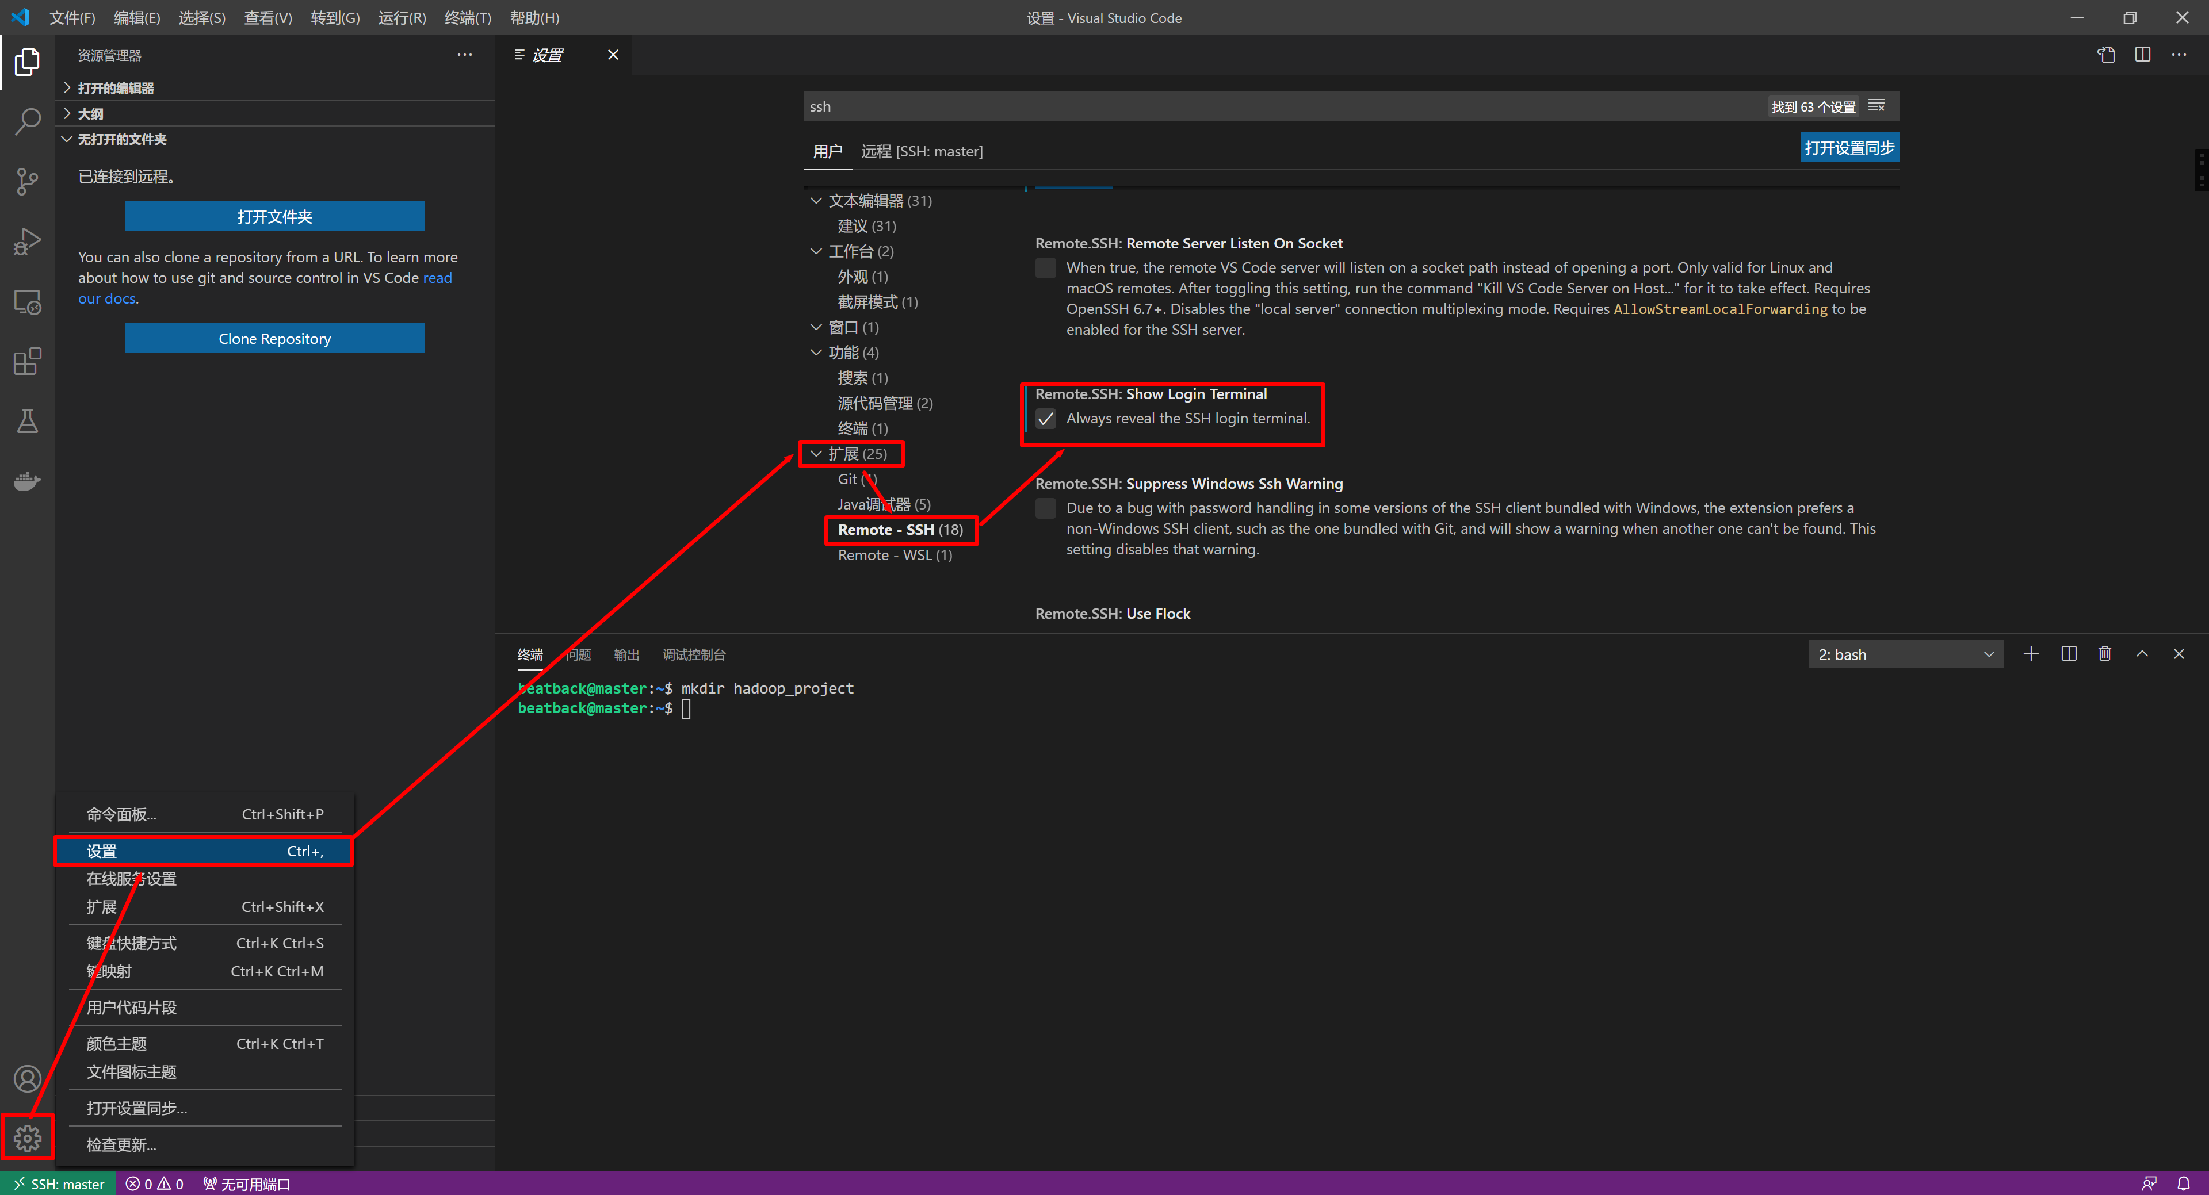This screenshot has height=1195, width=2209.
Task: Open the 2: bash terminal dropdown
Action: click(1905, 653)
